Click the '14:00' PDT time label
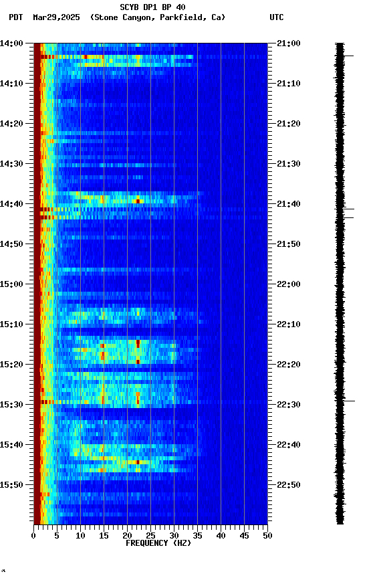369x578 pixels. [11, 43]
